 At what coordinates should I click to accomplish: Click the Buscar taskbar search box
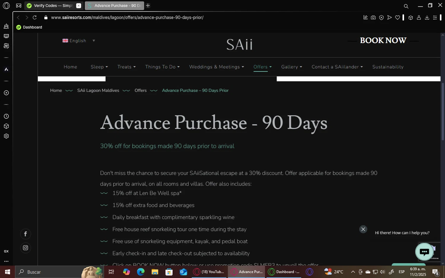[x=59, y=272]
